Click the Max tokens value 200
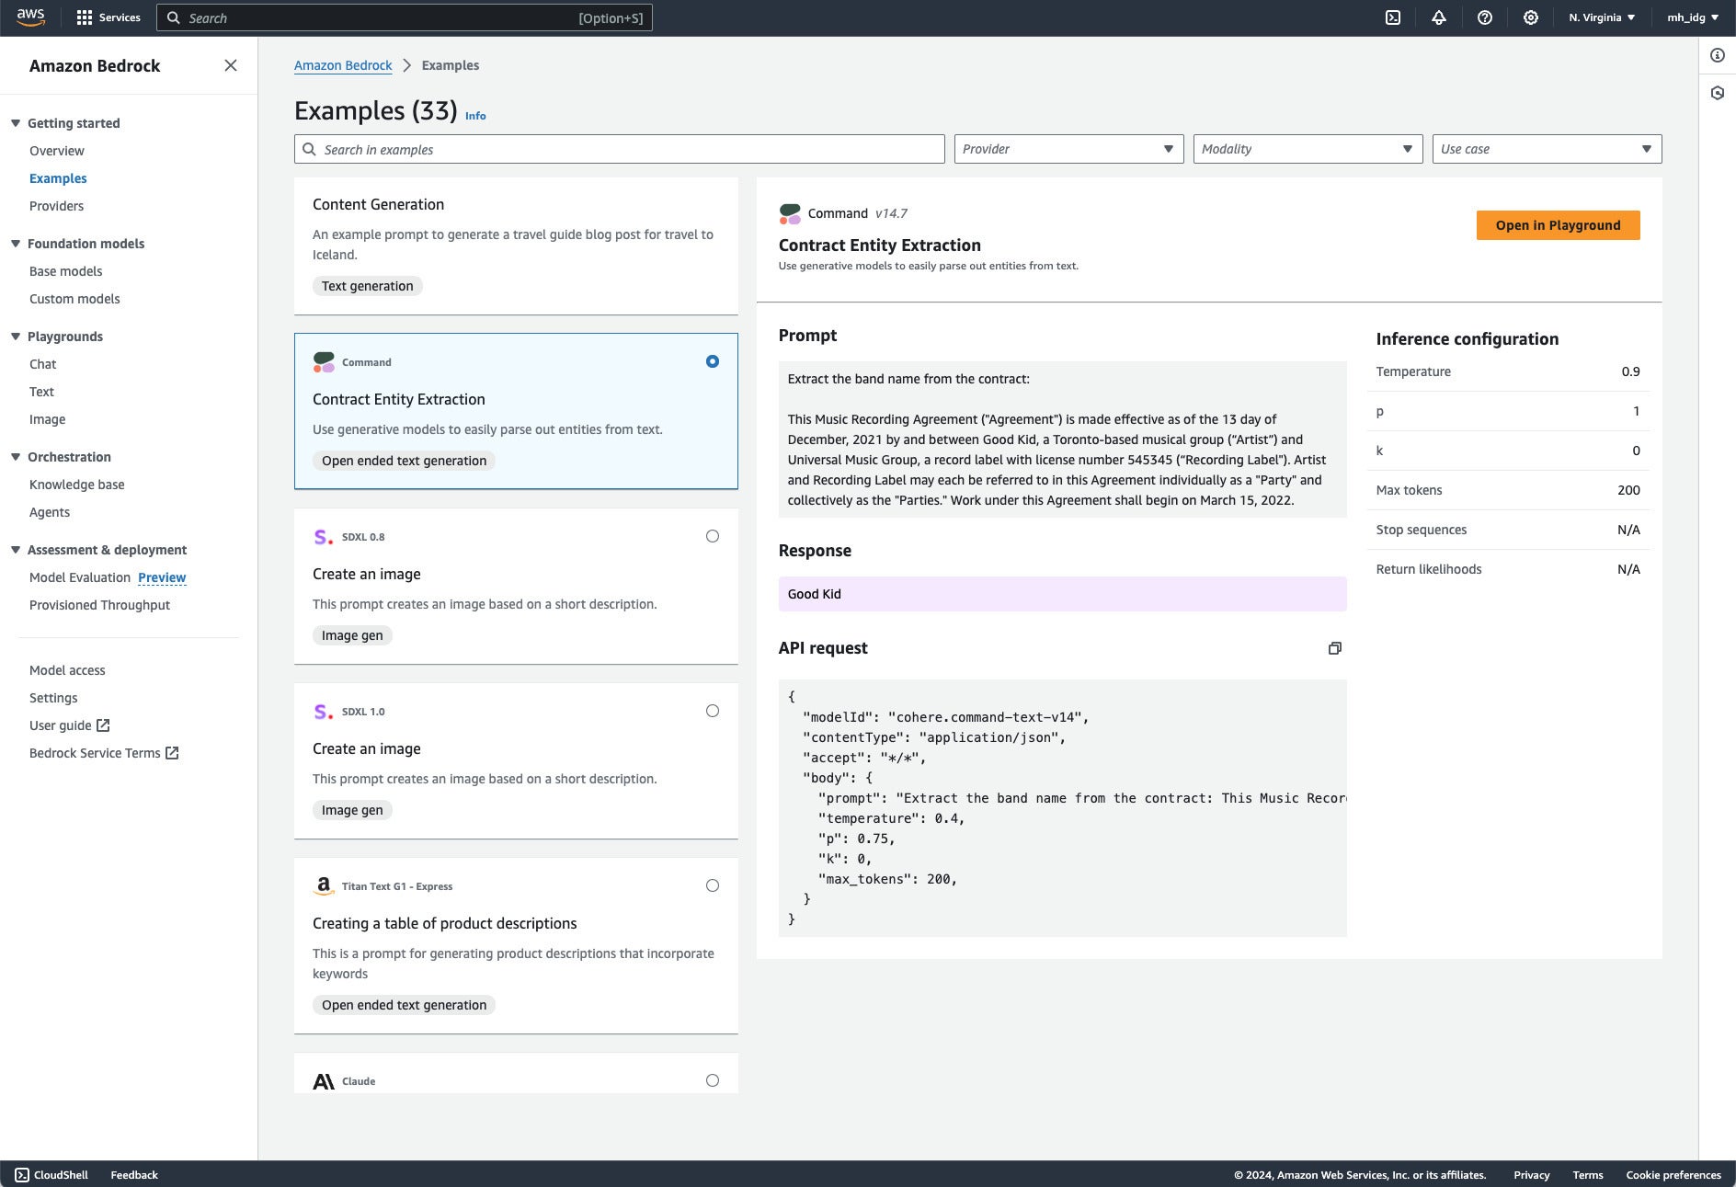 pos(1628,490)
